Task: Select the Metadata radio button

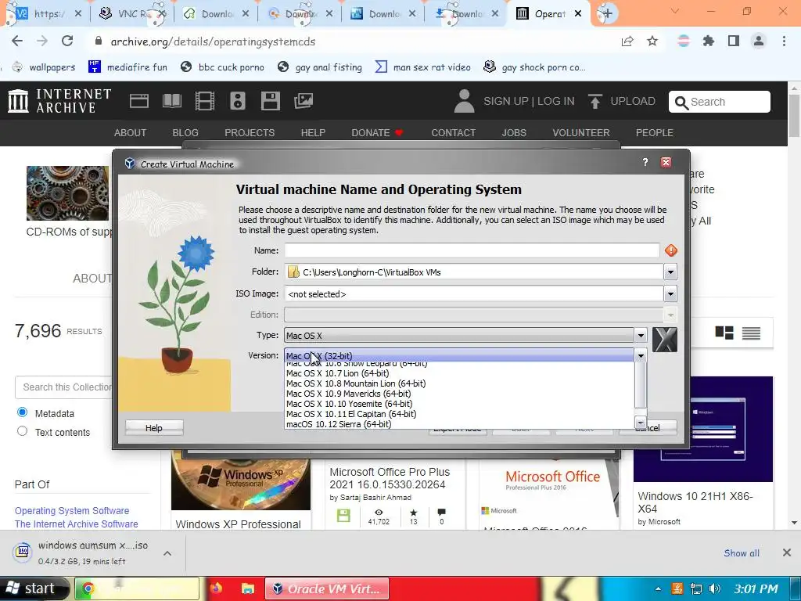Action: click(22, 412)
